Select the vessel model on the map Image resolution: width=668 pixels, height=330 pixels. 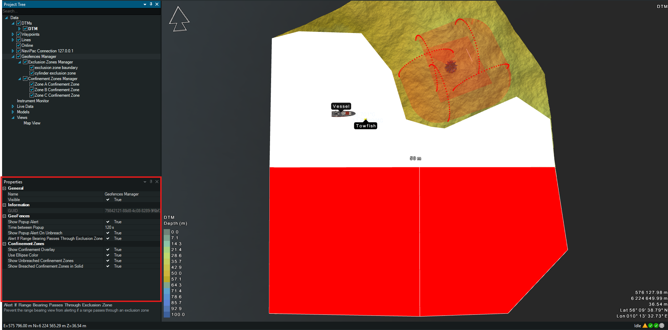pyautogui.click(x=343, y=114)
